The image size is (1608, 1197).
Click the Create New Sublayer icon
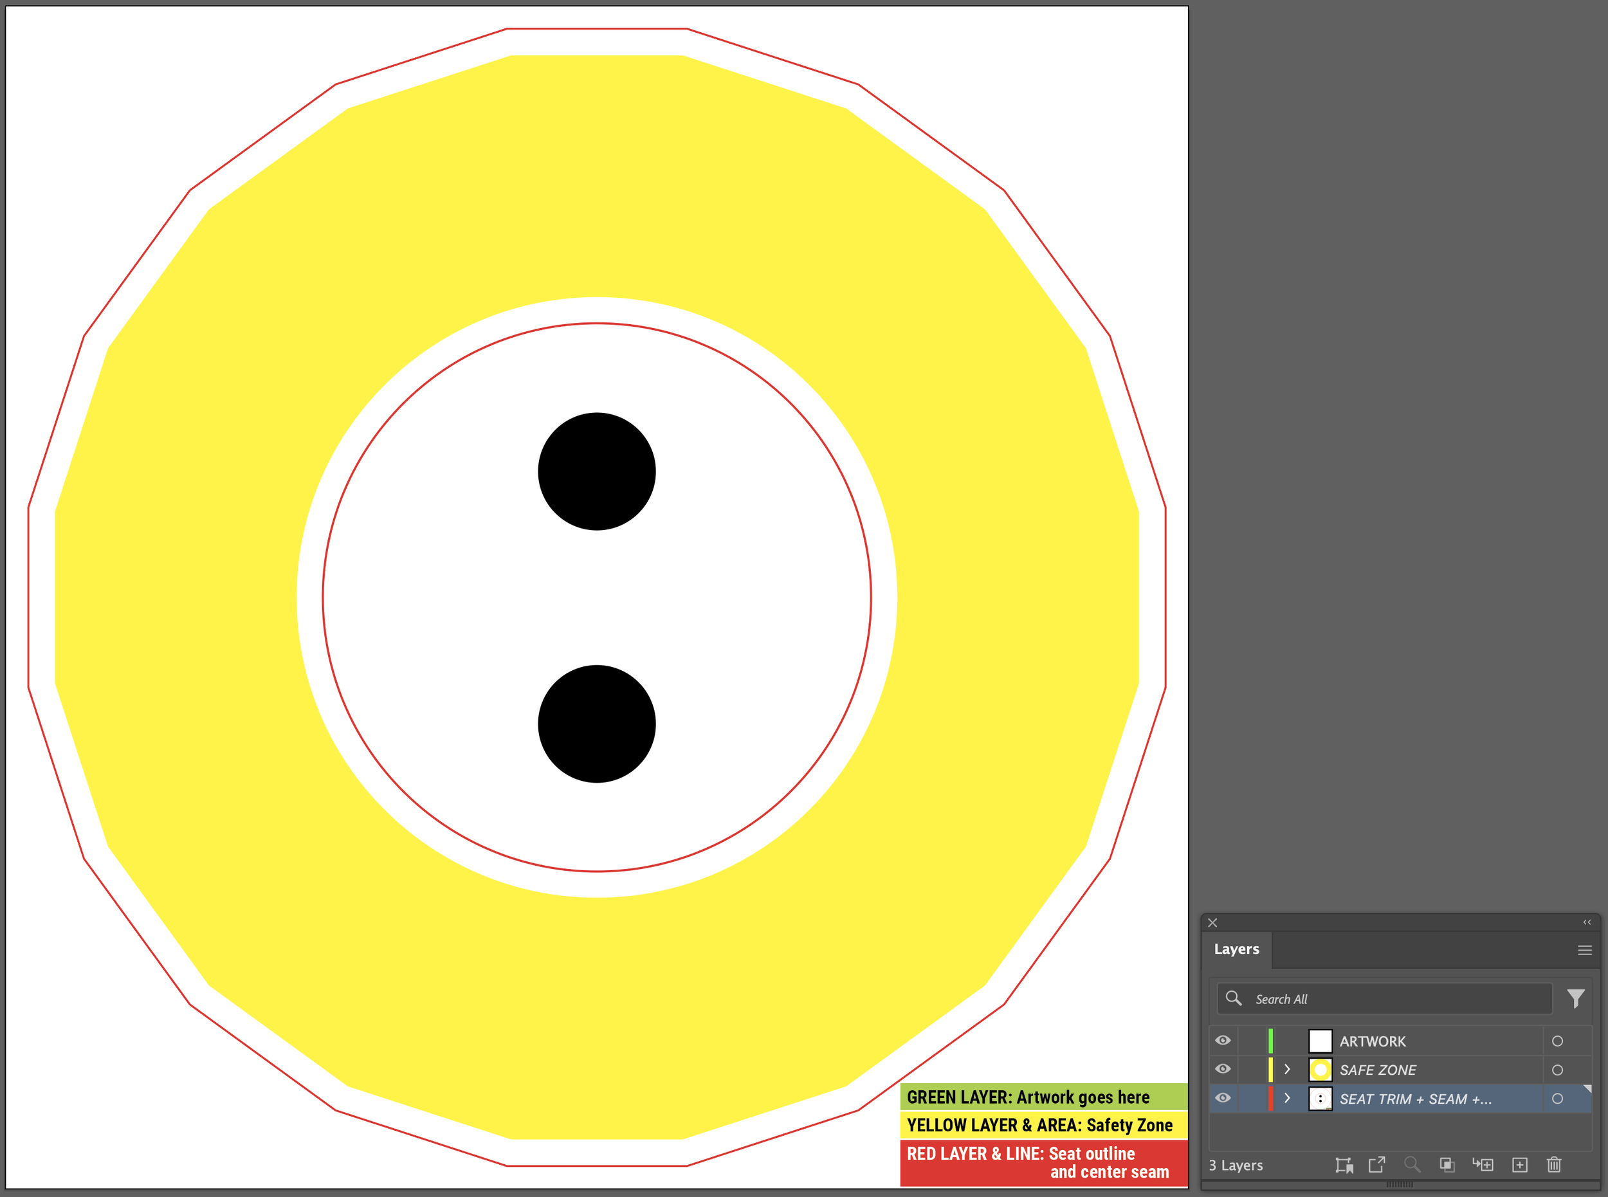(x=1483, y=1164)
